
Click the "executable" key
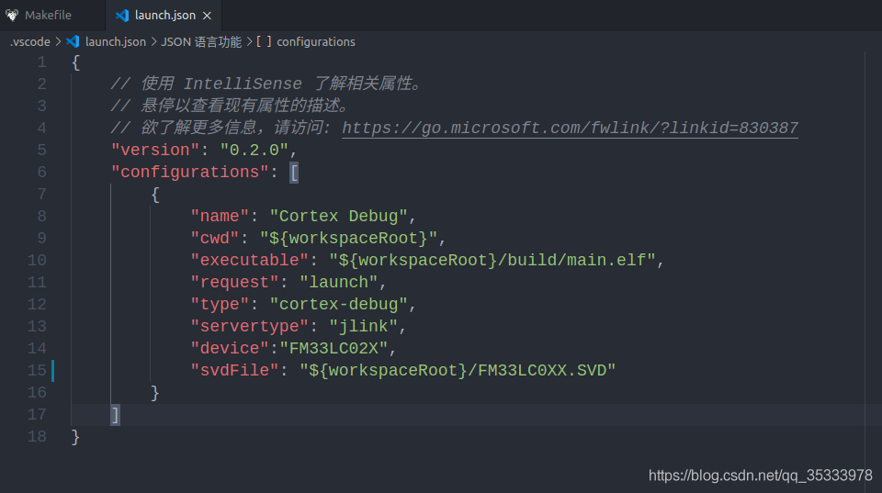coord(249,261)
